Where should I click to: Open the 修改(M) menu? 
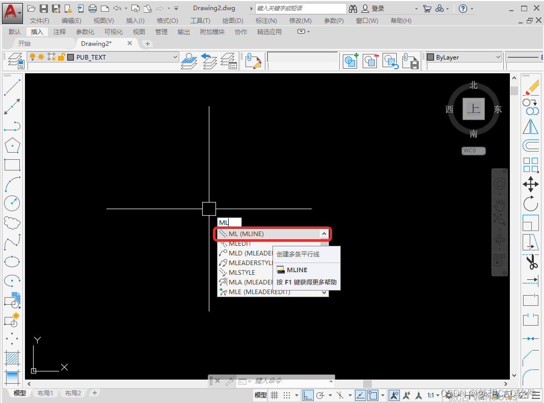point(301,21)
